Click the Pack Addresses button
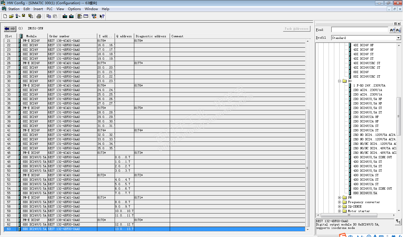The image size is (405, 237). 296,29
